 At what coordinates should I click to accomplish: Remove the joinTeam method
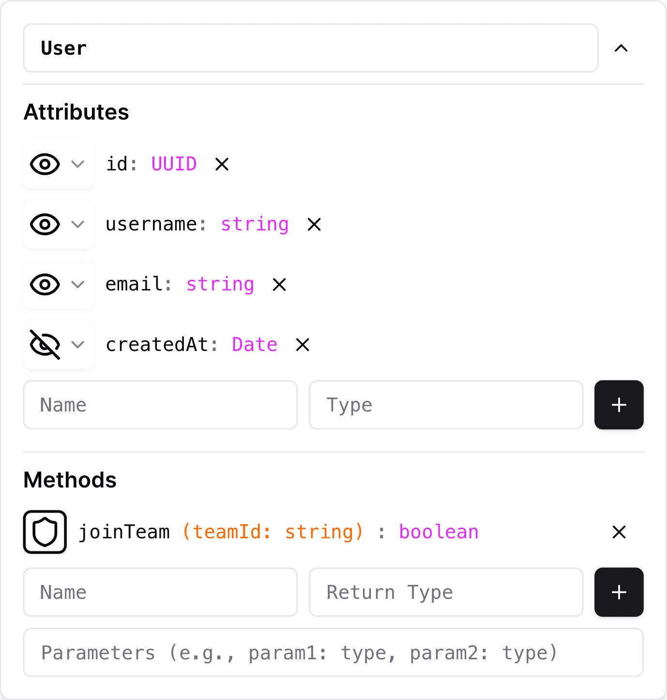[619, 532]
